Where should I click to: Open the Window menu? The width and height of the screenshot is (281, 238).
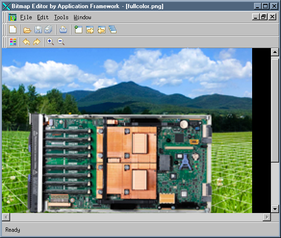pos(82,17)
